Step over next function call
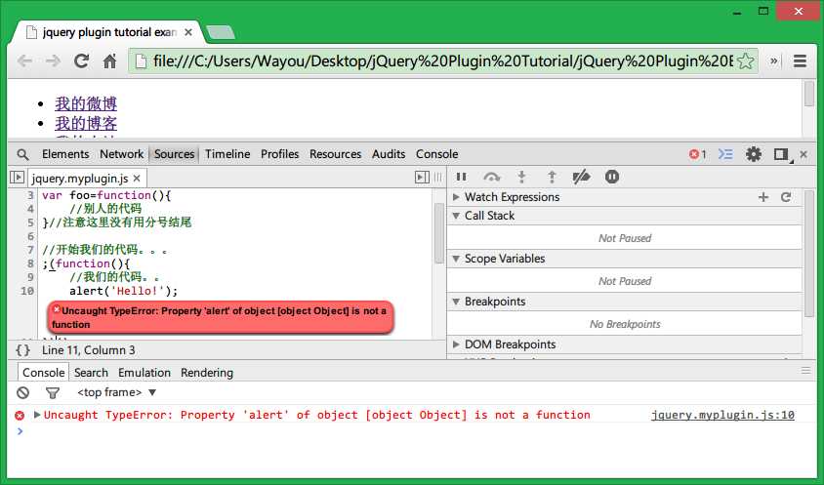Viewport: 824px width, 485px height. pos(491,177)
